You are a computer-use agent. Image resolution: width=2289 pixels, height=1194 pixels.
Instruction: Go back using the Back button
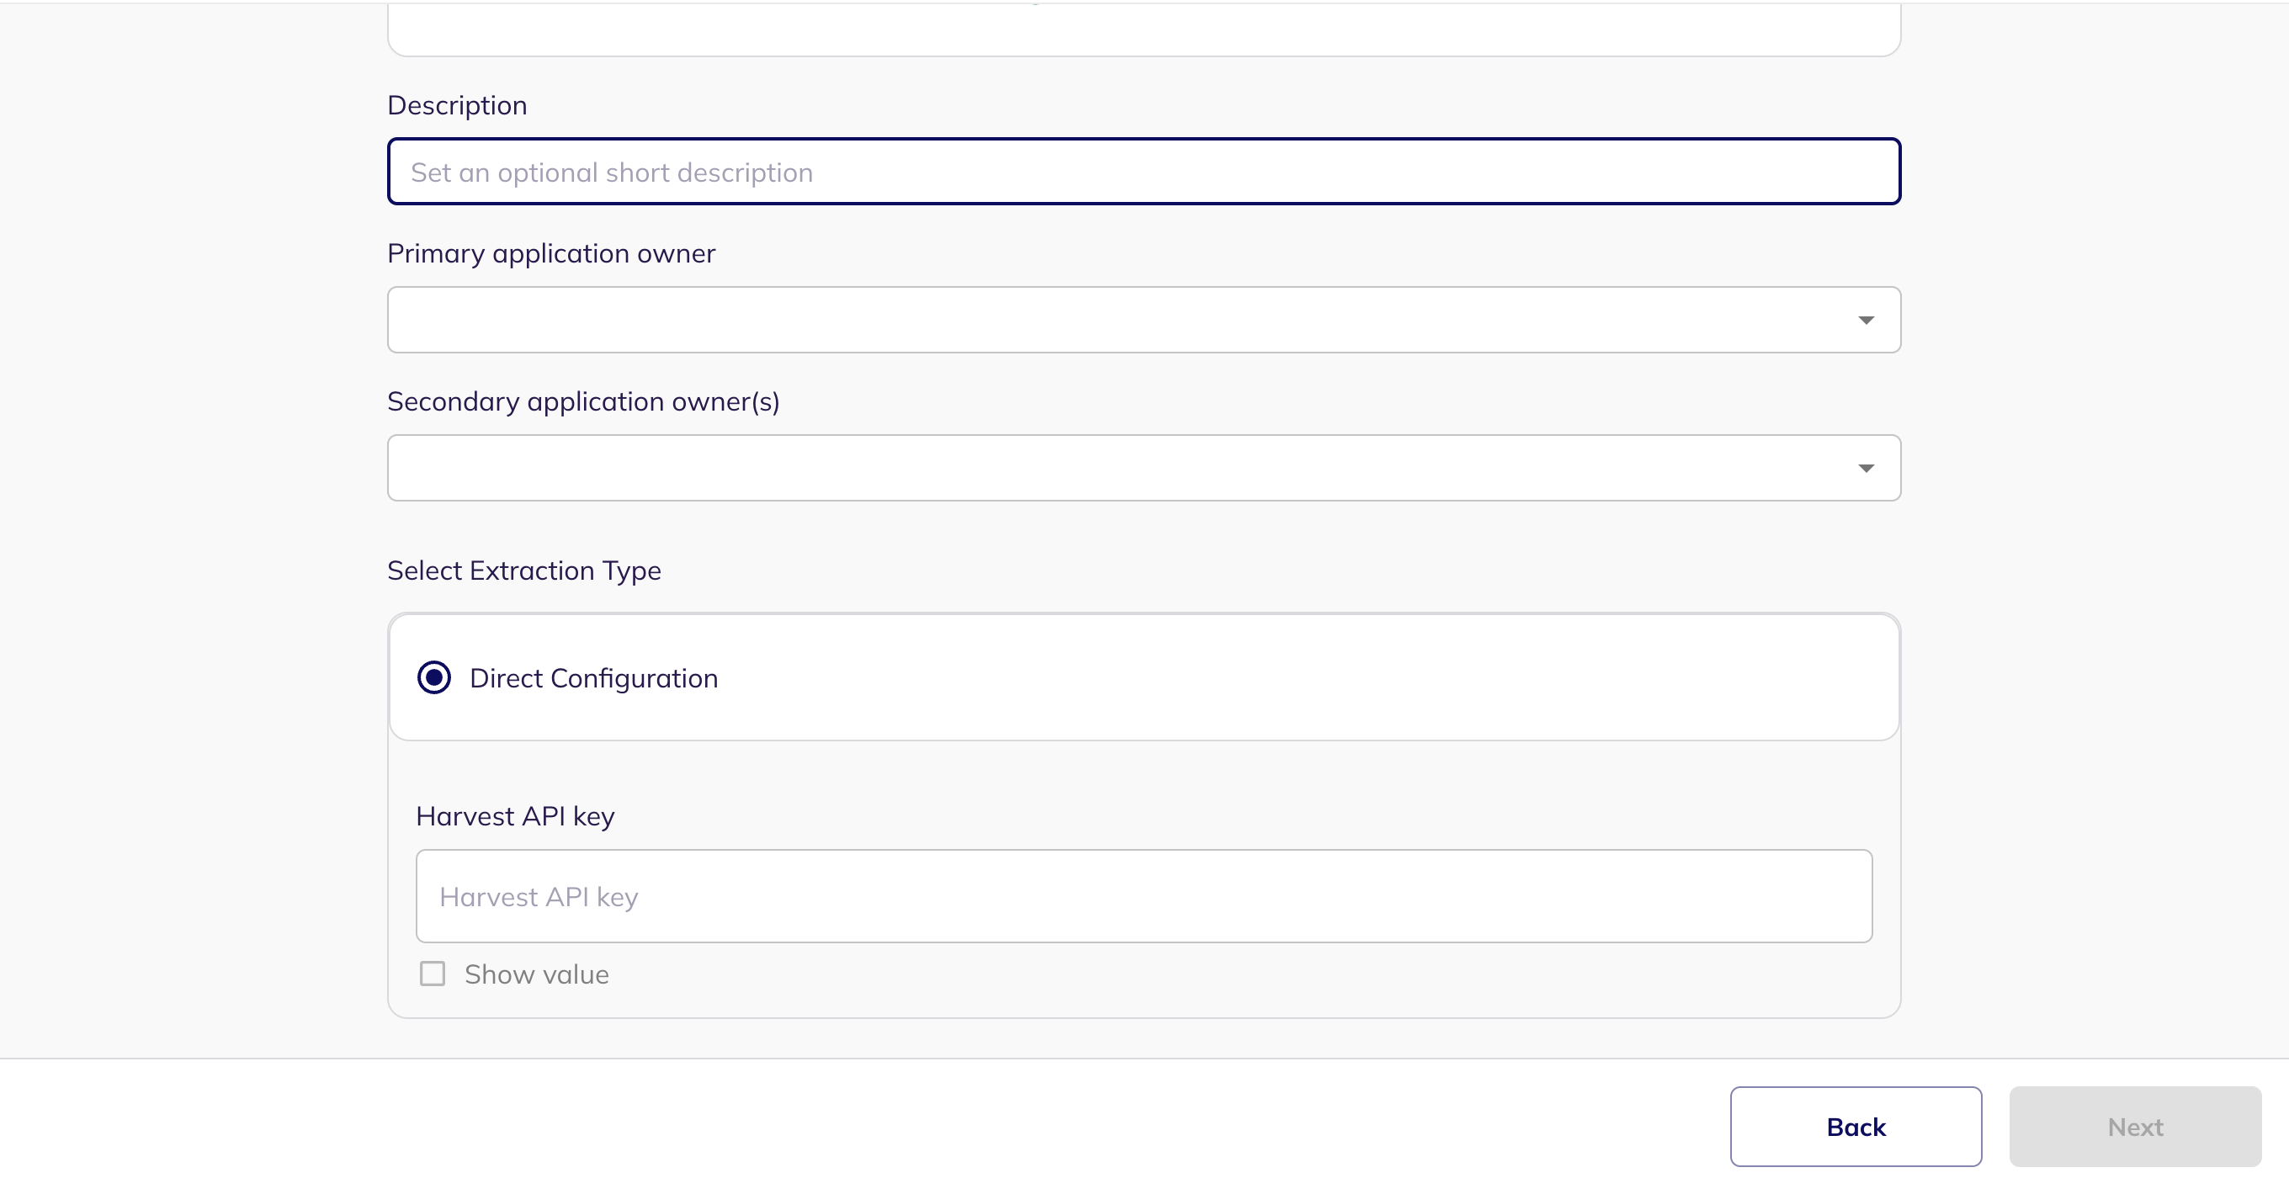[1856, 1127]
